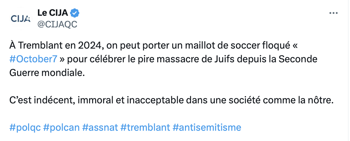
Task: Open the @CIJAQC handle profile
Action: click(x=57, y=25)
